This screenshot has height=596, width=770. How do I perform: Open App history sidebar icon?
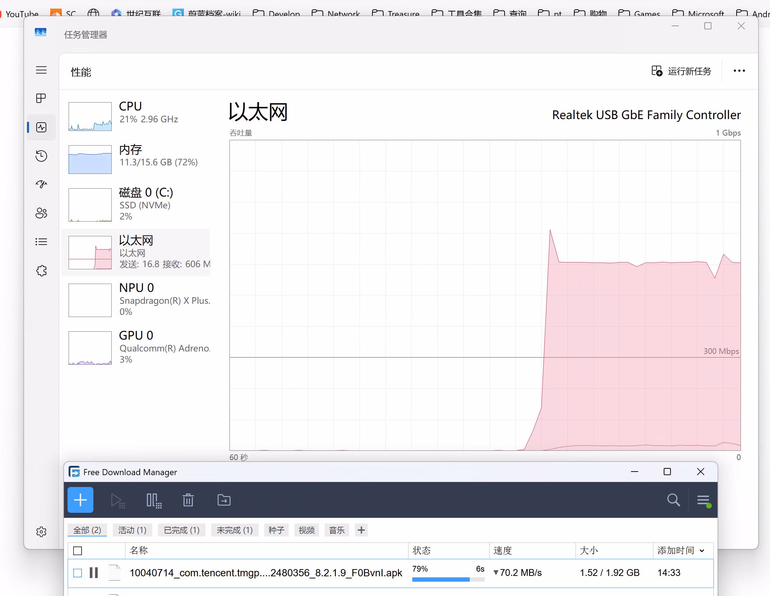[41, 156]
